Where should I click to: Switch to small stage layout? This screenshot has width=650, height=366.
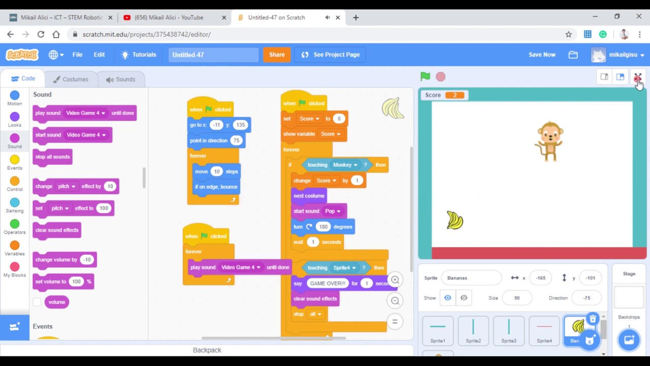tap(604, 77)
